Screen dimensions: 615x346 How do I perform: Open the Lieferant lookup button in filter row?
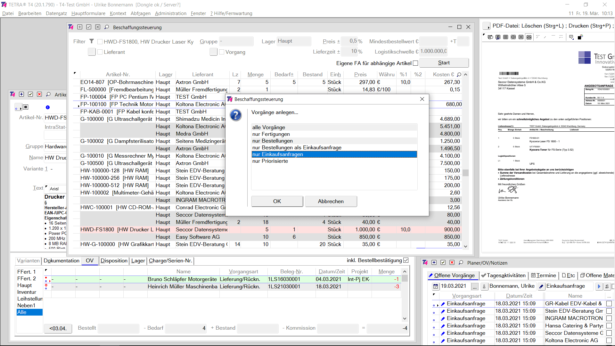pyautogui.click(x=92, y=52)
